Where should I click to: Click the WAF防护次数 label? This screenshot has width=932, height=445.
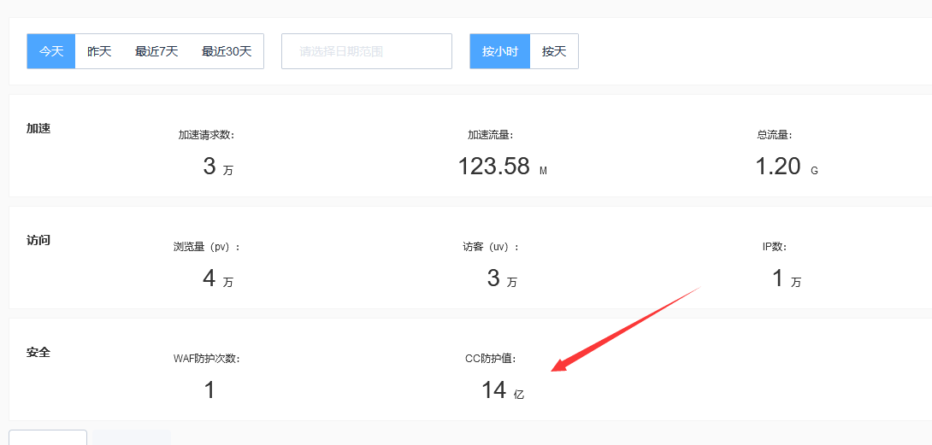207,359
